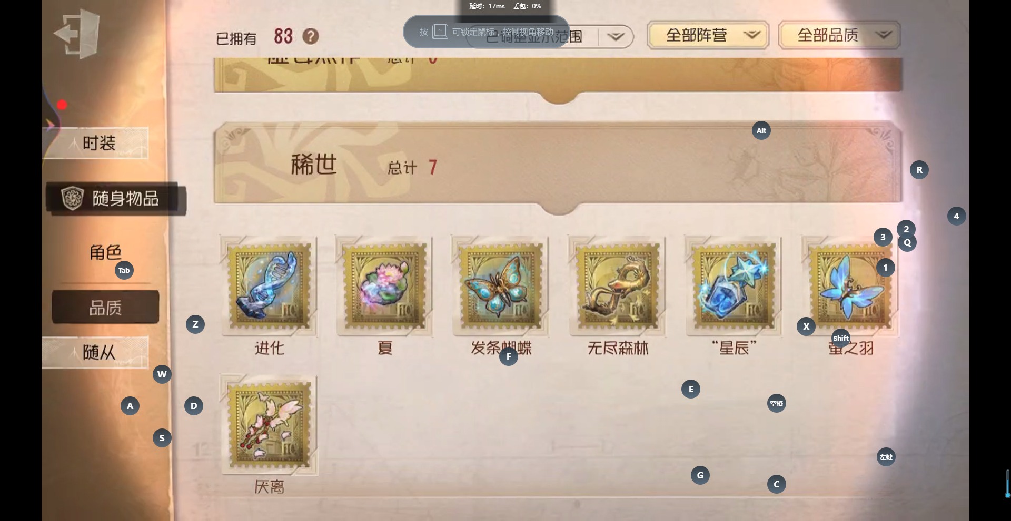Screen dimensions: 1011x521
Task: Select the 夏 lotus stamp item
Action: [x=385, y=287]
